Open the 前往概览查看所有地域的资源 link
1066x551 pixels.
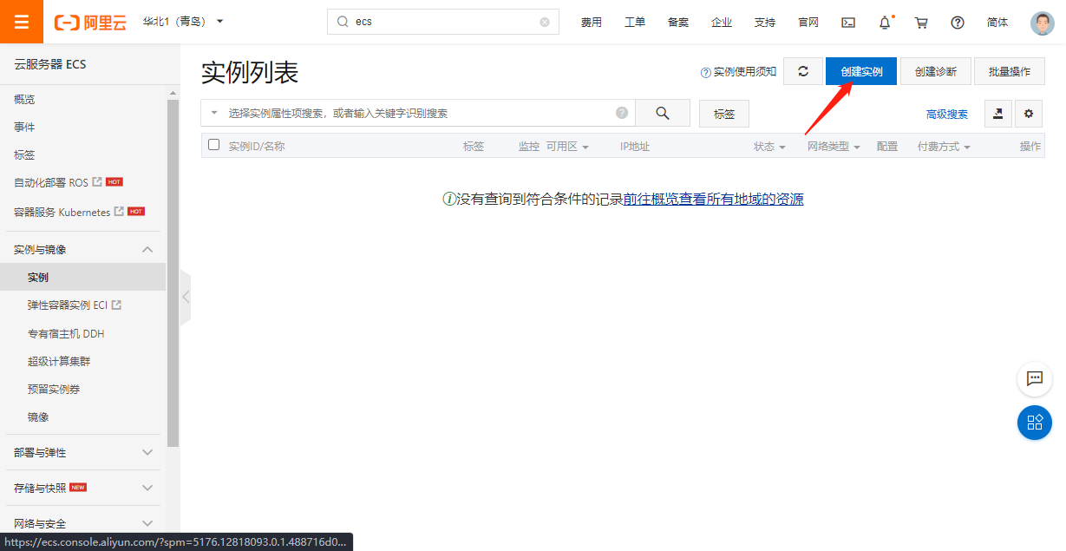click(x=713, y=199)
